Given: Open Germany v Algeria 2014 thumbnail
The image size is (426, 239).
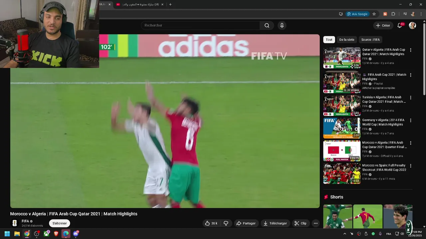Looking at the screenshot, I should [x=342, y=128].
